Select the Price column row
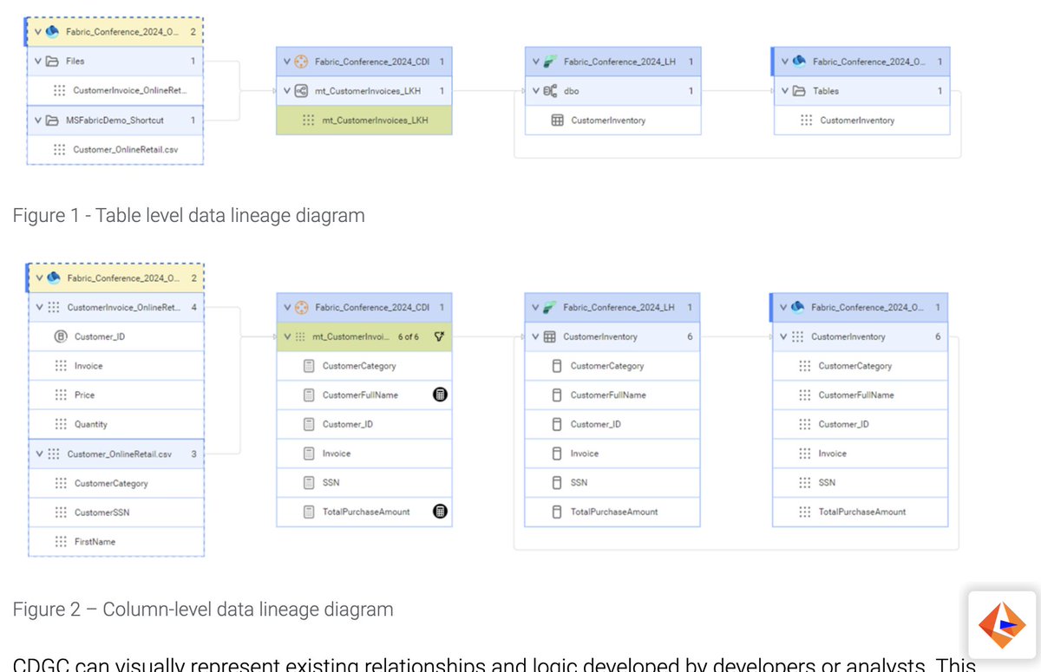This screenshot has width=1041, height=672. tap(116, 395)
